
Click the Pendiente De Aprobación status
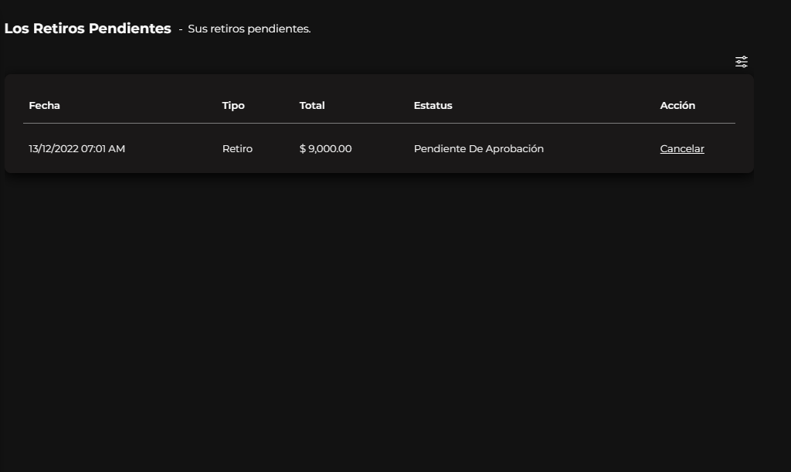pyautogui.click(x=479, y=149)
